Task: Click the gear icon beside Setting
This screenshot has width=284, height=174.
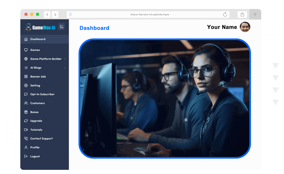Action: [26, 86]
